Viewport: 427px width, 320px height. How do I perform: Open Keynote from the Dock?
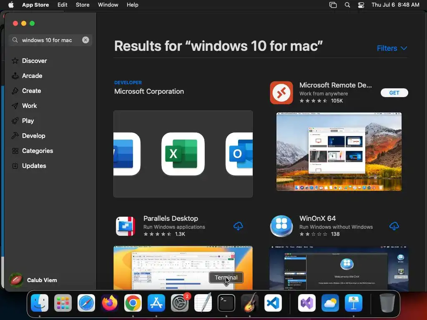point(354,303)
